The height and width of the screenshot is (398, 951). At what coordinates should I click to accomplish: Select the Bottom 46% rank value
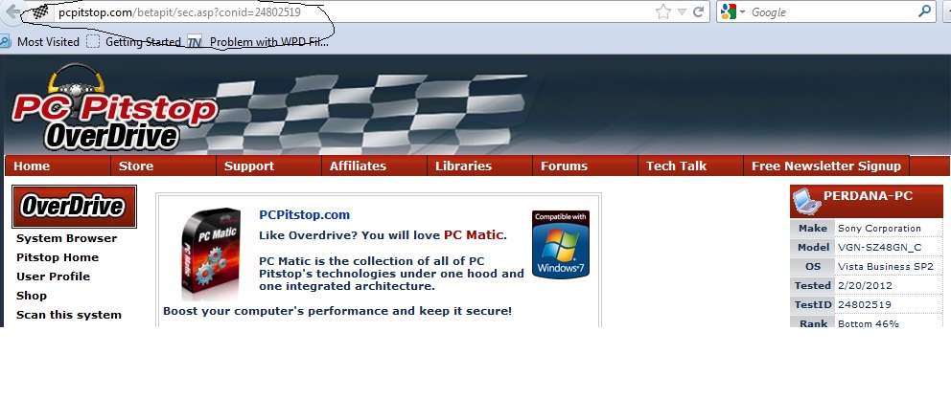(x=869, y=323)
